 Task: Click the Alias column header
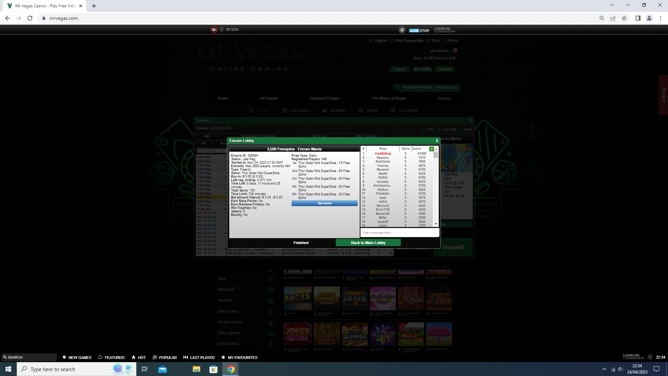pos(383,149)
